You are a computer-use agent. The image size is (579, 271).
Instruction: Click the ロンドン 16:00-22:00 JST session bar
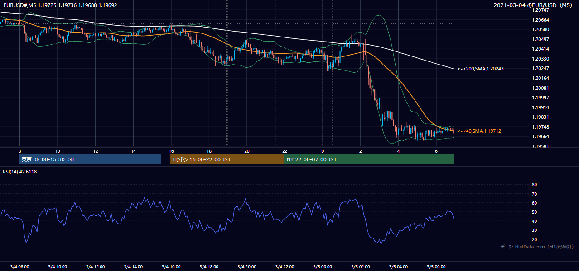pos(227,159)
